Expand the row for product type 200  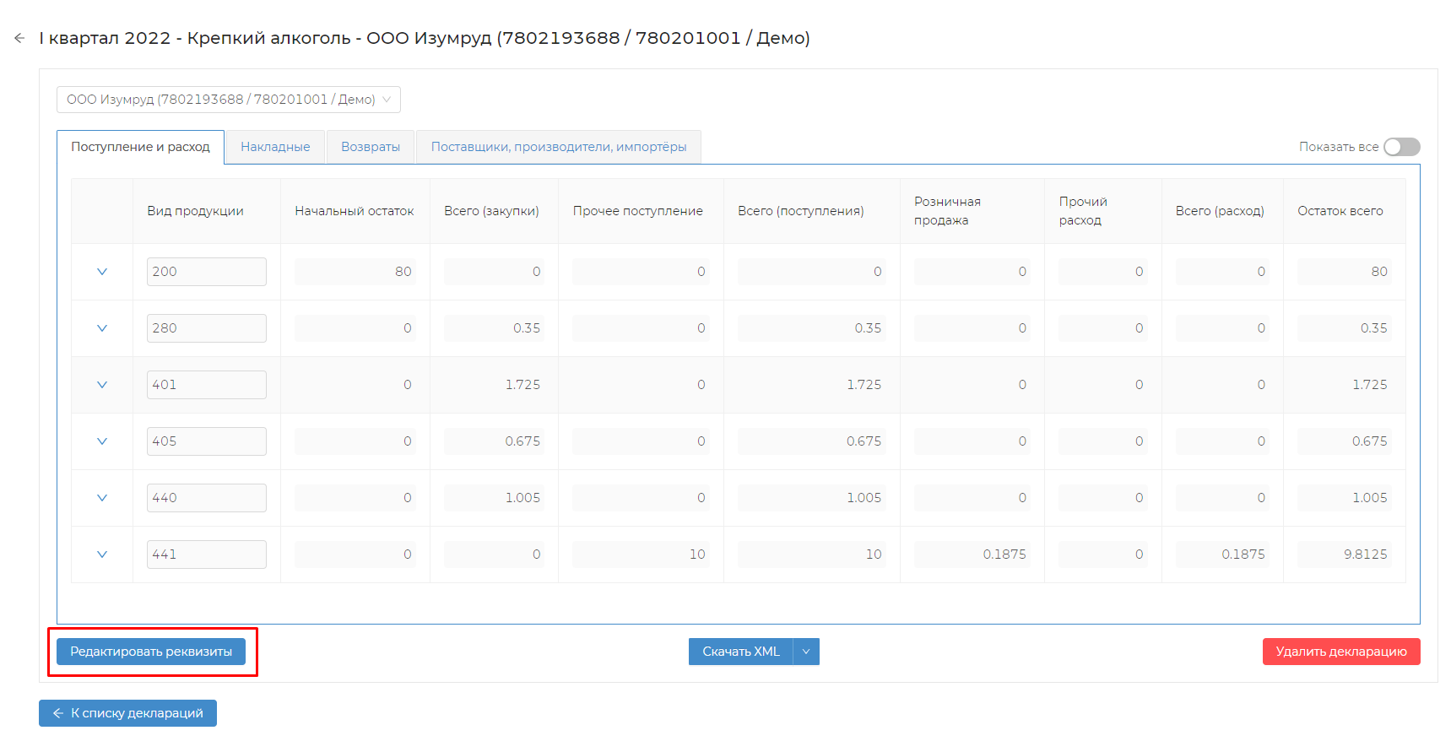click(102, 272)
